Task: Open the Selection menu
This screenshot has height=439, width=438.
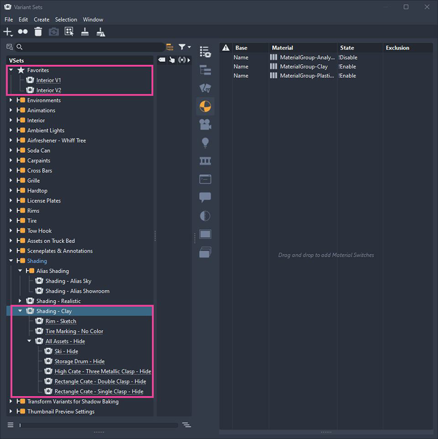Action: pos(66,20)
